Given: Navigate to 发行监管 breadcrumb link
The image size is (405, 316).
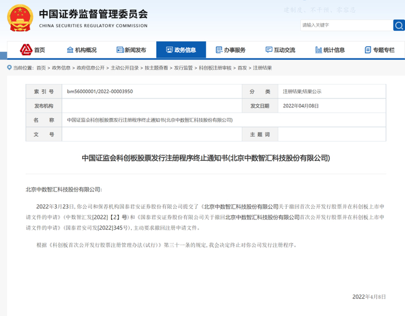Looking at the screenshot, I should pyautogui.click(x=183, y=68).
